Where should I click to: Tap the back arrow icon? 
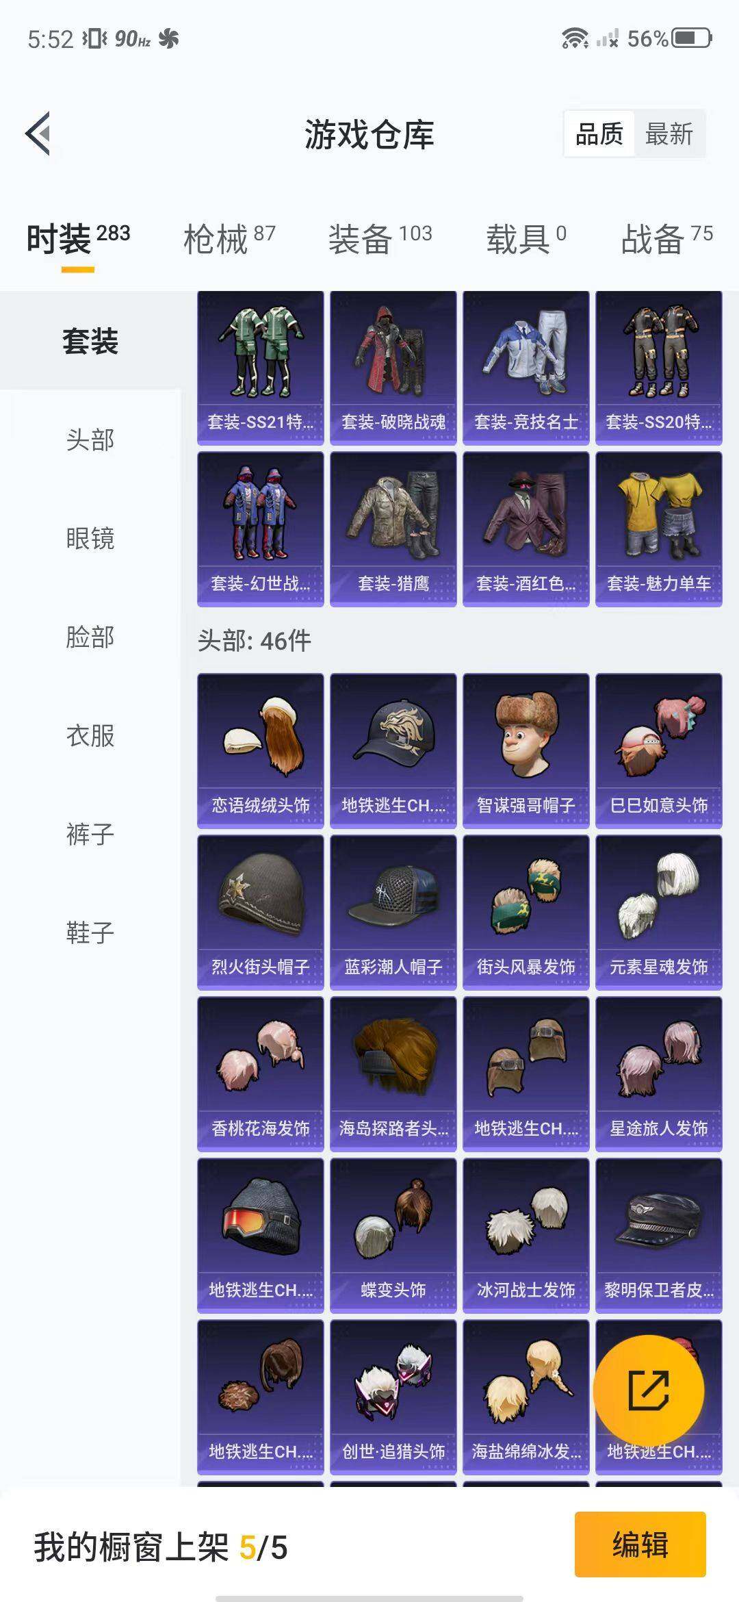(x=38, y=133)
